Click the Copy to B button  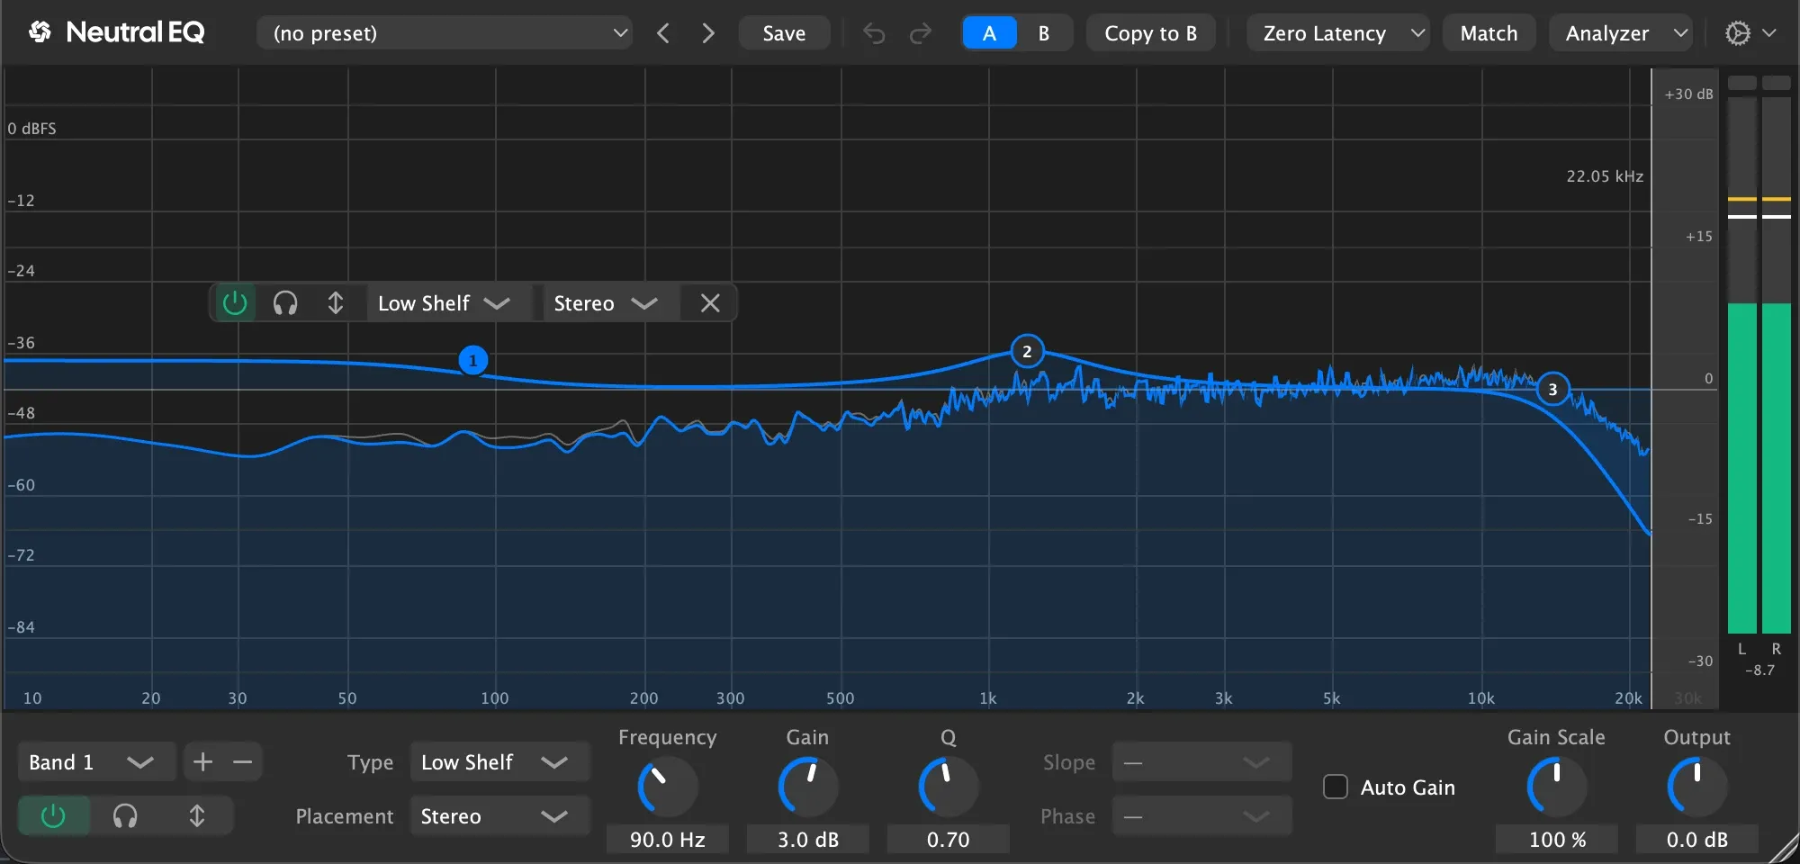click(1150, 33)
